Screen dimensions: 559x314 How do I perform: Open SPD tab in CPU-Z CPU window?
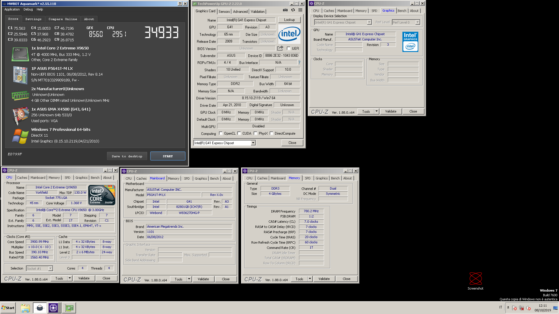click(x=68, y=178)
